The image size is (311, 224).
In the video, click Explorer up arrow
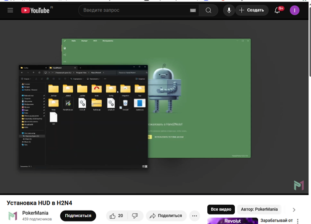pos(33,73)
